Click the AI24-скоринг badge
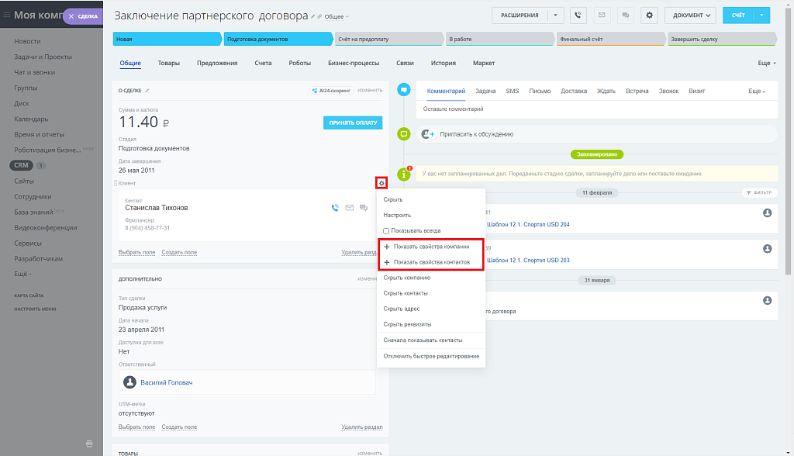 tap(331, 90)
